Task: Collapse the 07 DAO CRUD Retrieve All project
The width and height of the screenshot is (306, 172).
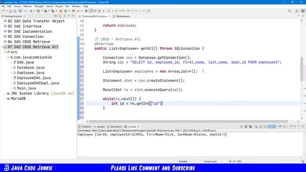Action: (2, 47)
